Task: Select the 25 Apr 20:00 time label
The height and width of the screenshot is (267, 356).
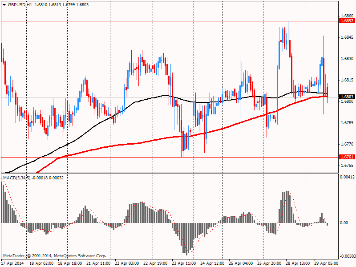Action: click(x=269, y=263)
